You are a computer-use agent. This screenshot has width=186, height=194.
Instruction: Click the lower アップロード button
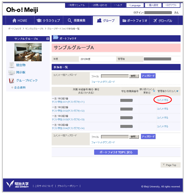point(148,137)
